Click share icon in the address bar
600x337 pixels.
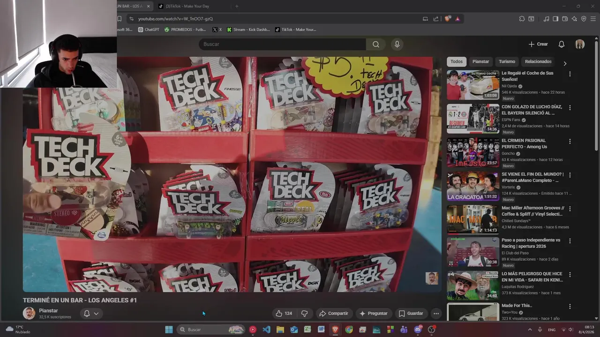(436, 19)
